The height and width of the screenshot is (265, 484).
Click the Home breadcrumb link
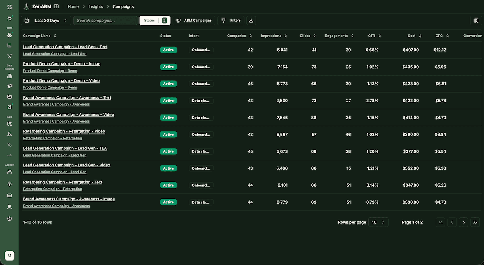click(73, 6)
